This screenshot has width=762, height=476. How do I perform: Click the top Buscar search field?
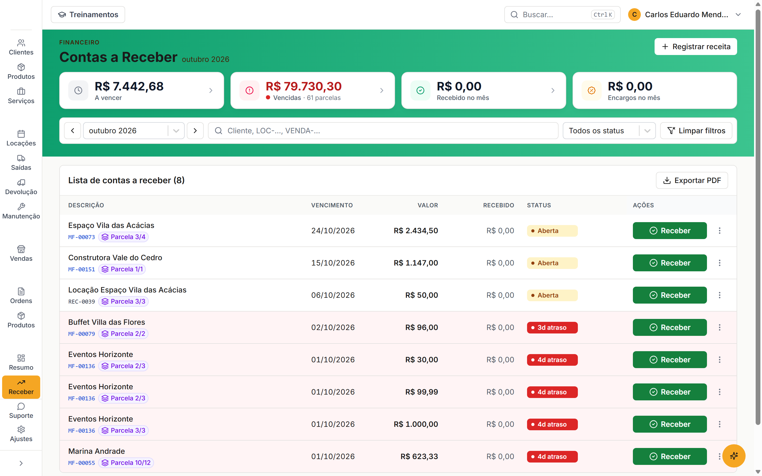(x=562, y=15)
